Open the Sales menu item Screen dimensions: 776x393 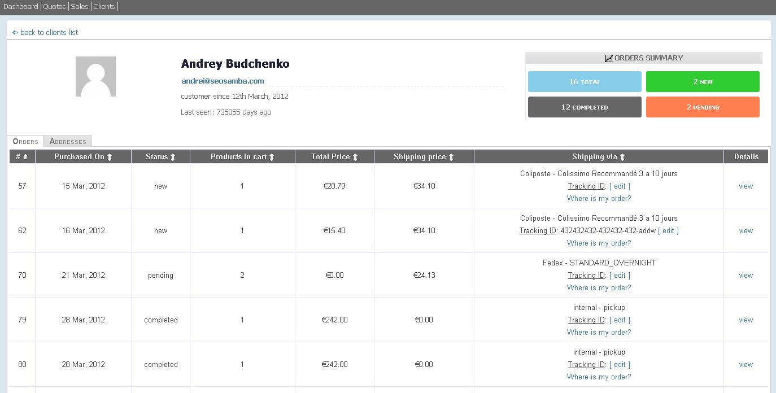(x=79, y=7)
